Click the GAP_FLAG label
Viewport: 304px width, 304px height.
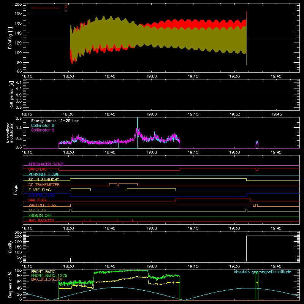click(x=37, y=169)
